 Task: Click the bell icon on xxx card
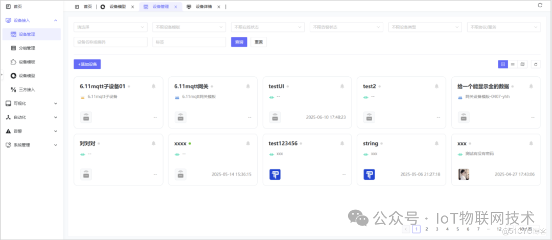pos(531,143)
